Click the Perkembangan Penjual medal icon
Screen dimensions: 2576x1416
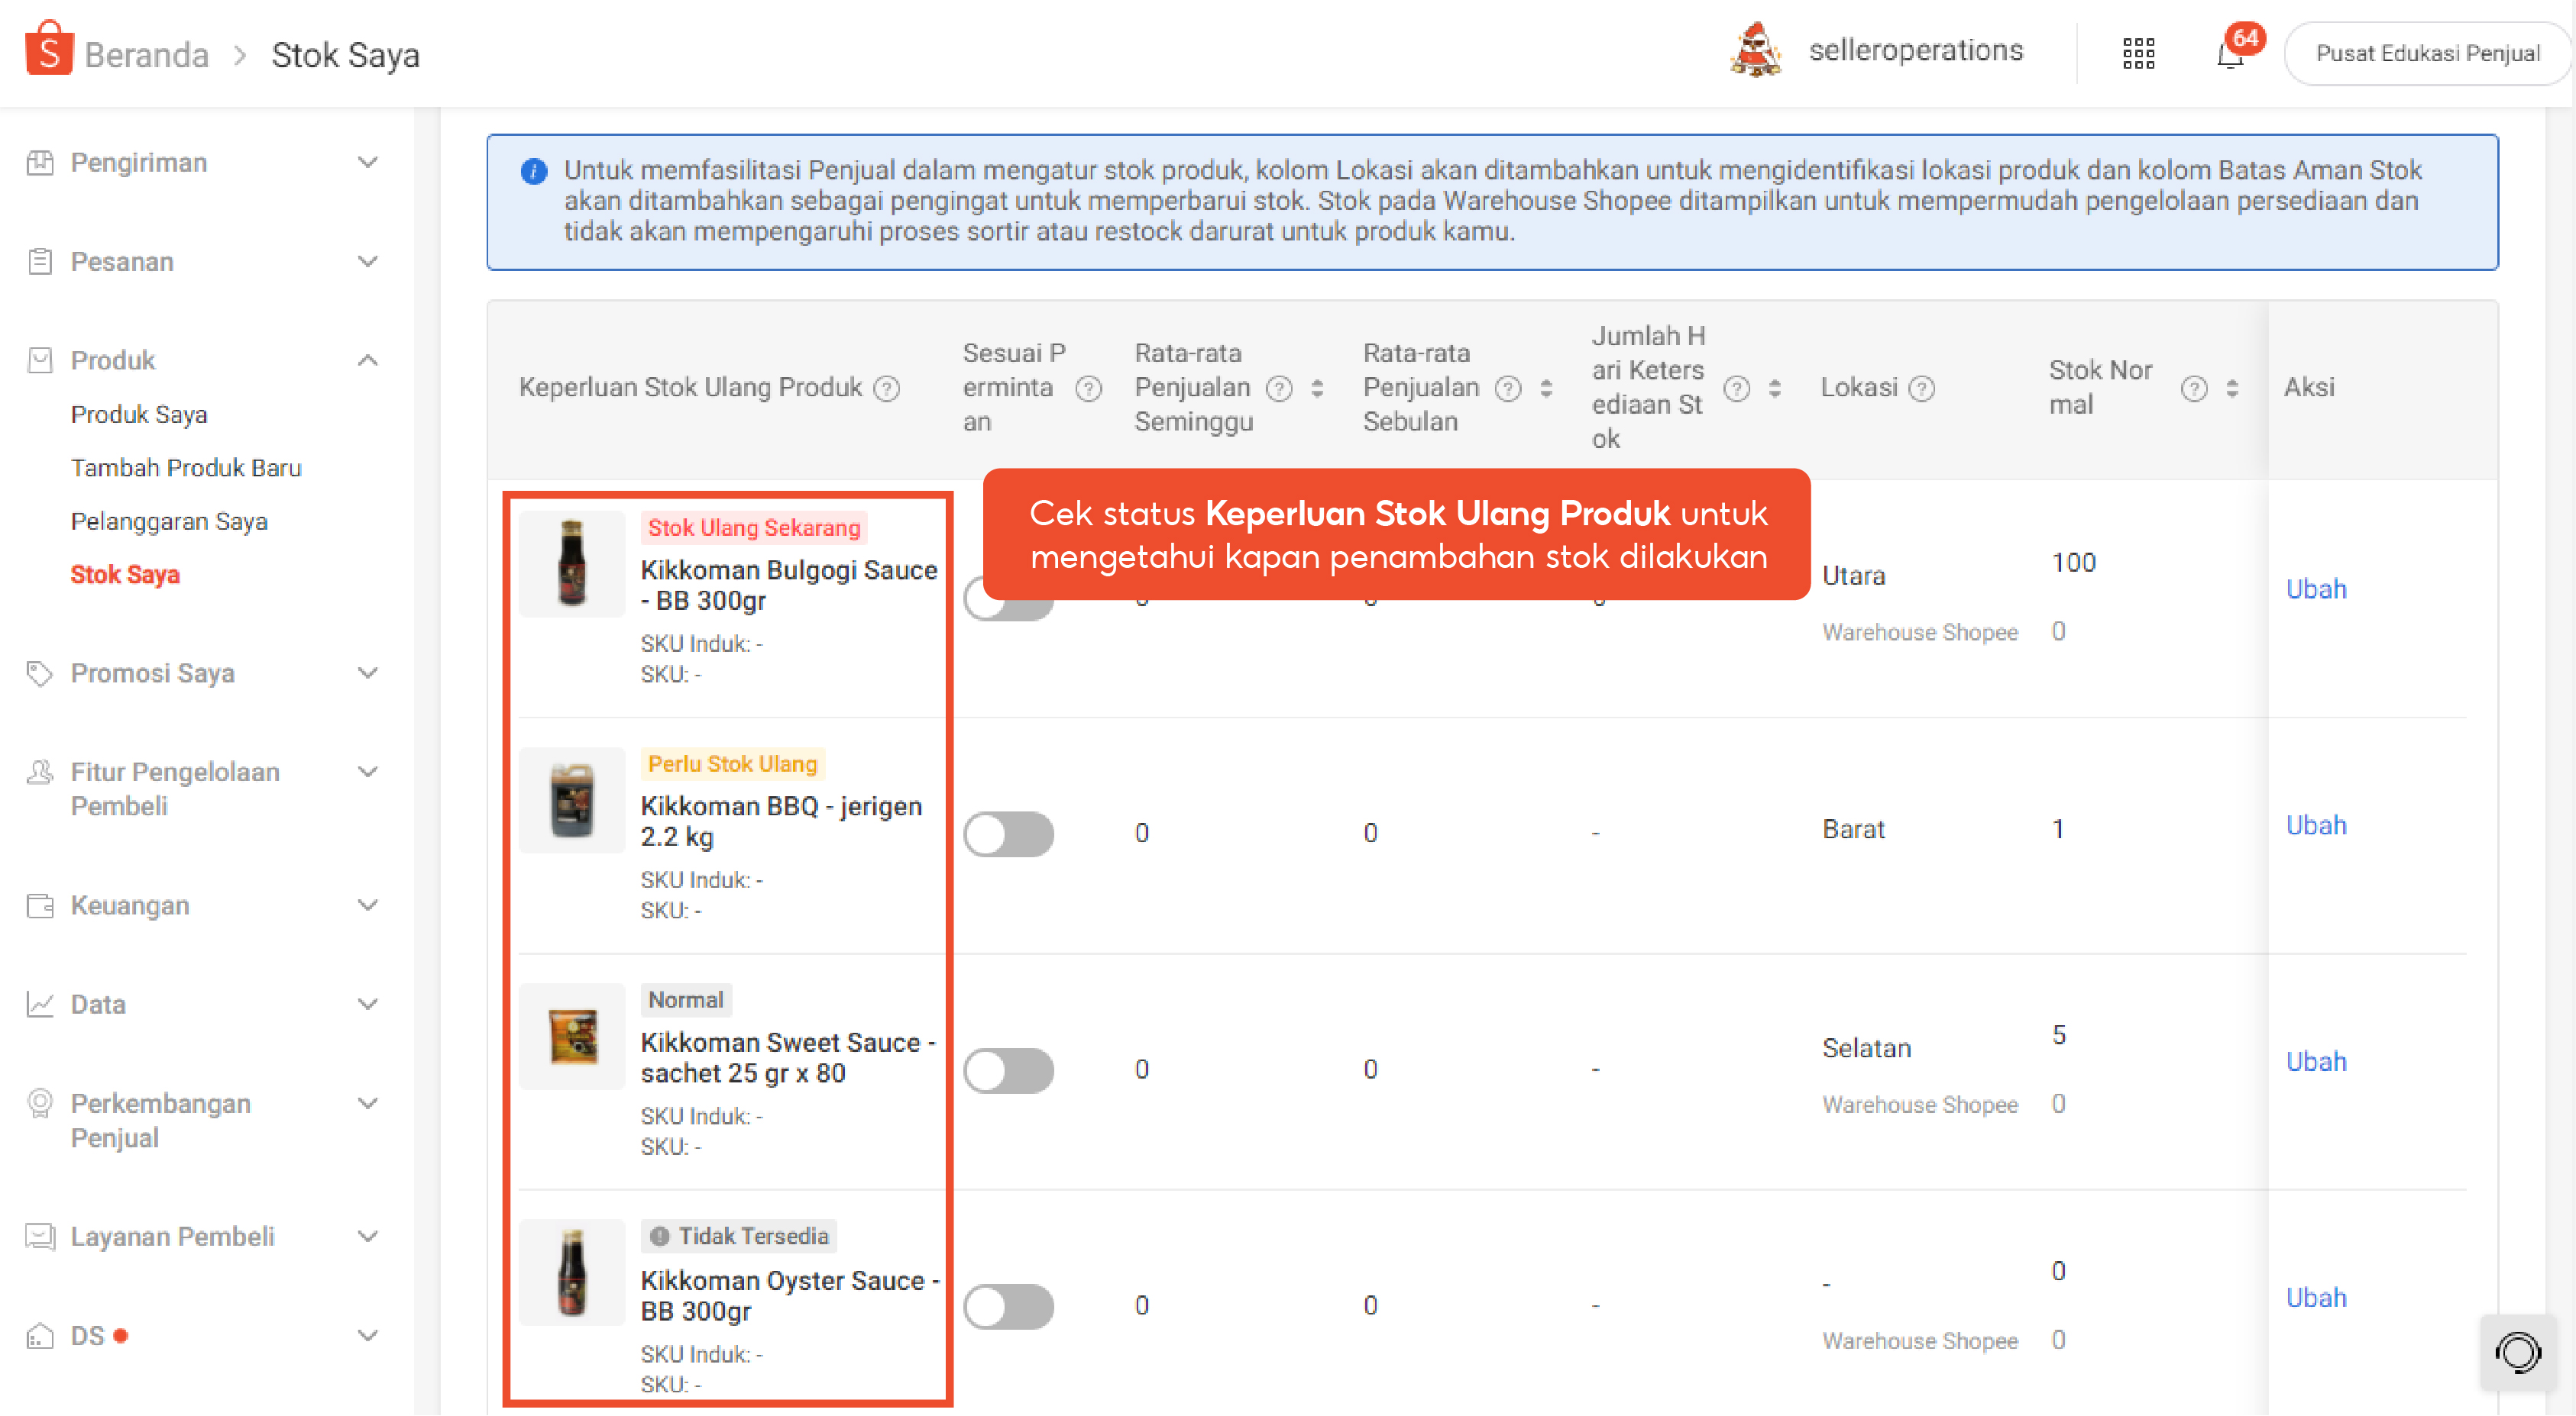coord(40,1103)
